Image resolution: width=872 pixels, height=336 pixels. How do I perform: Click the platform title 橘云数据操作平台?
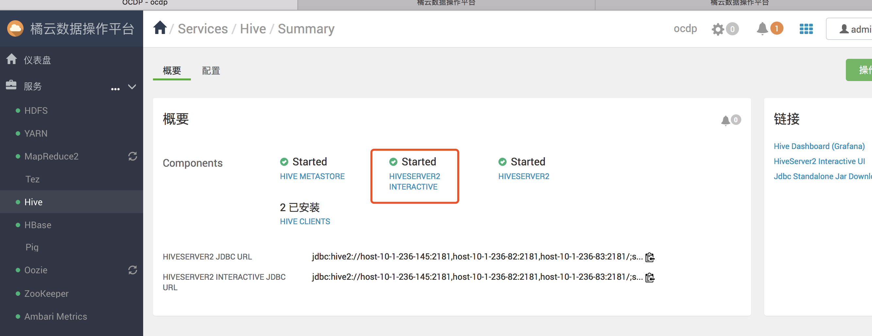click(x=82, y=29)
